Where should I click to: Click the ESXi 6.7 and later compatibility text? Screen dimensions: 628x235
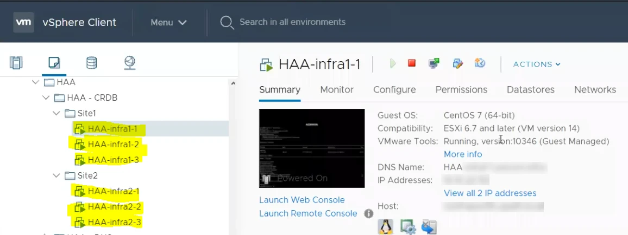click(x=511, y=128)
